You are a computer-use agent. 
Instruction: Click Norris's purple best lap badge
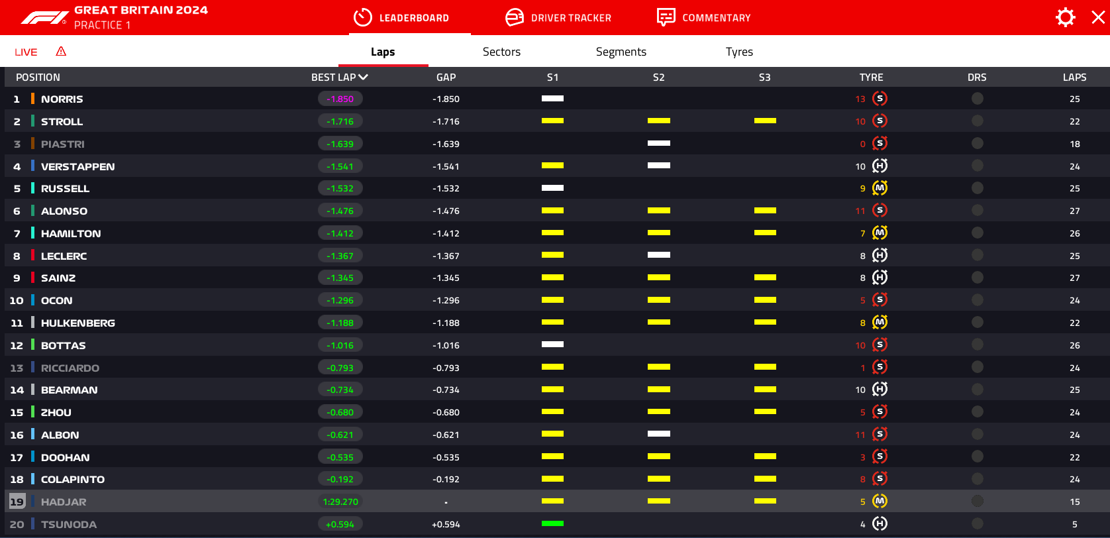[340, 99]
